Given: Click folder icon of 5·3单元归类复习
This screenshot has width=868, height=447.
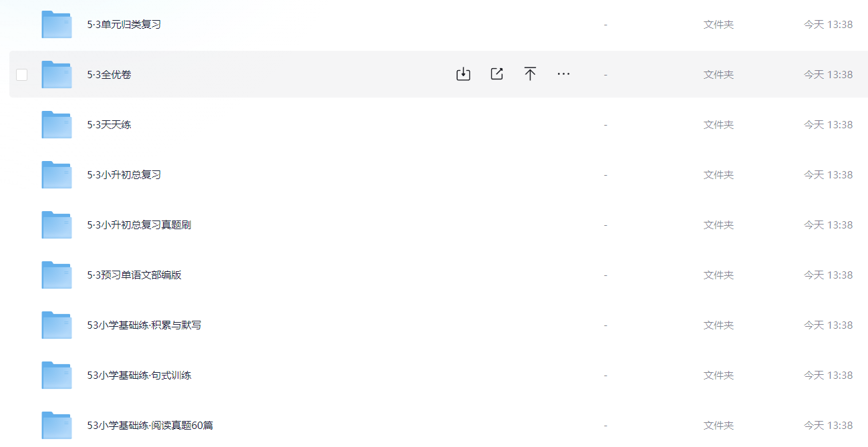Looking at the screenshot, I should pyautogui.click(x=57, y=24).
